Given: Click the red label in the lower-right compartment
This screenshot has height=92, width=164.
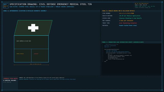Looking at the screenshot, I should pos(36,54).
